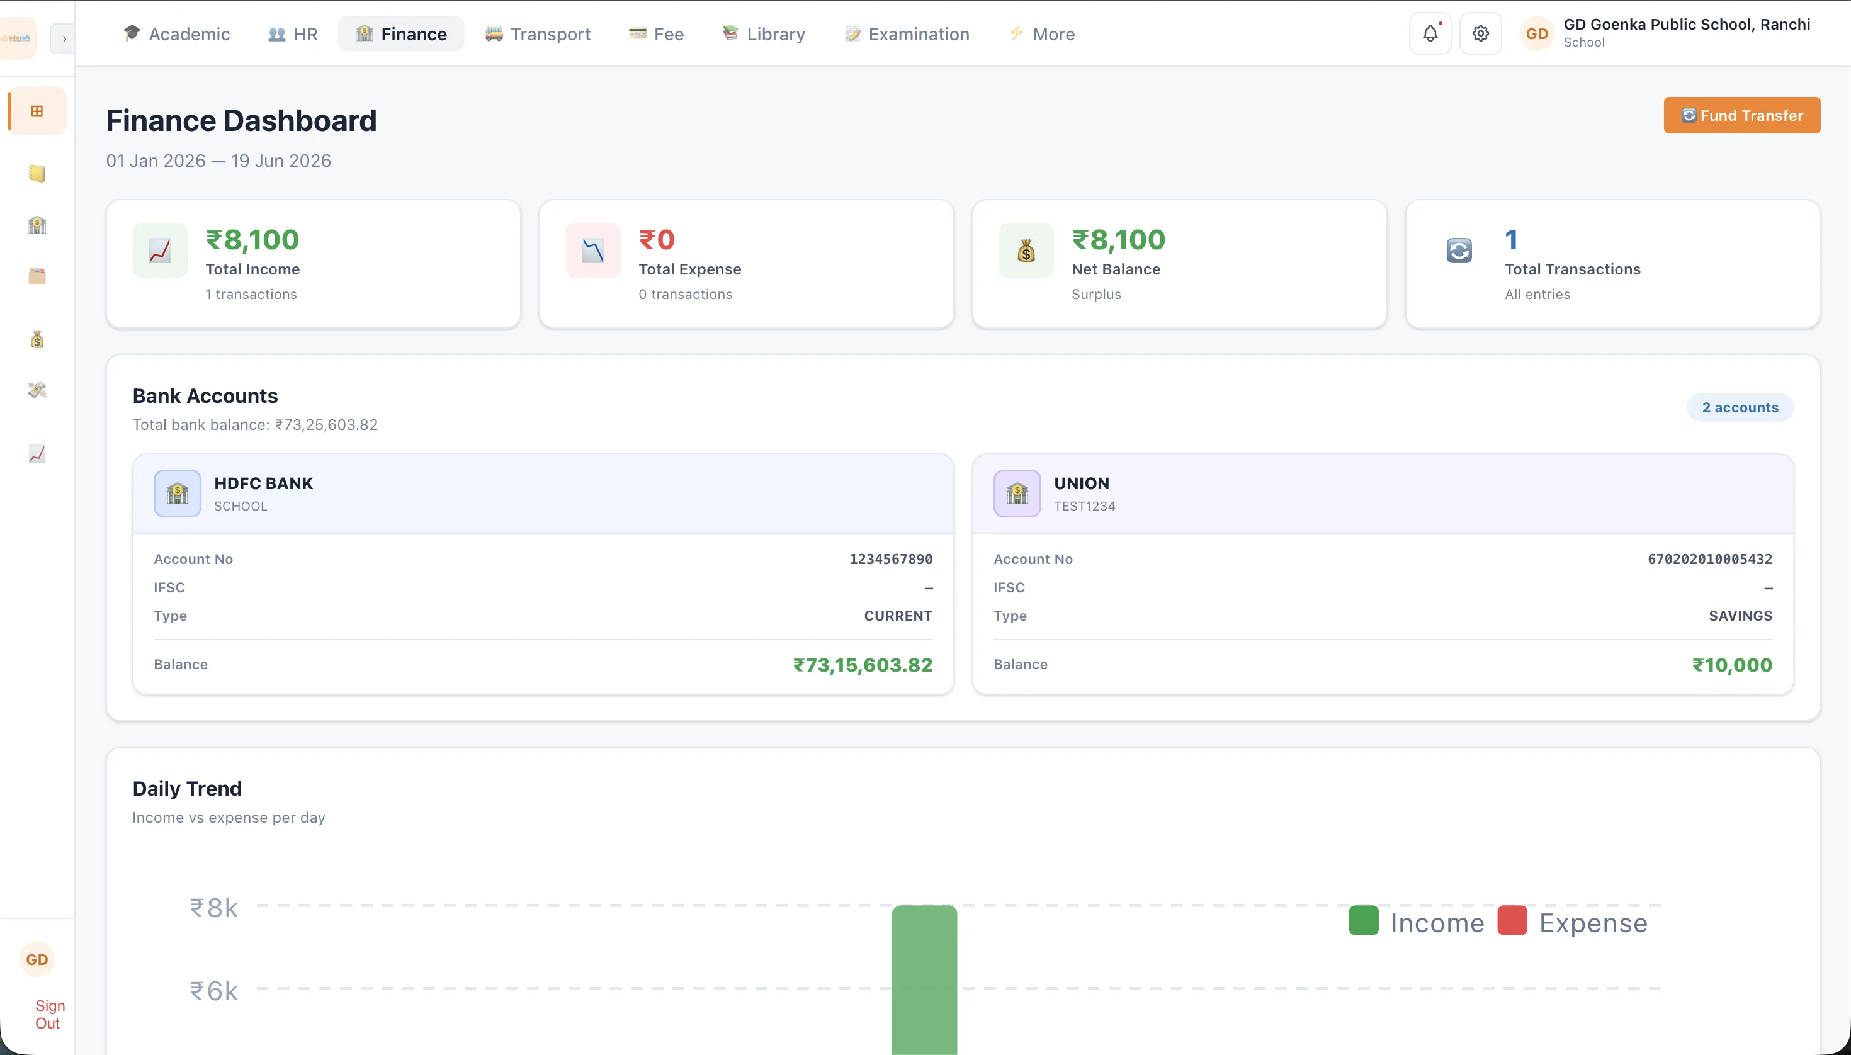
Task: Open the dashboard grid icon in sidebar
Action: coord(37,111)
